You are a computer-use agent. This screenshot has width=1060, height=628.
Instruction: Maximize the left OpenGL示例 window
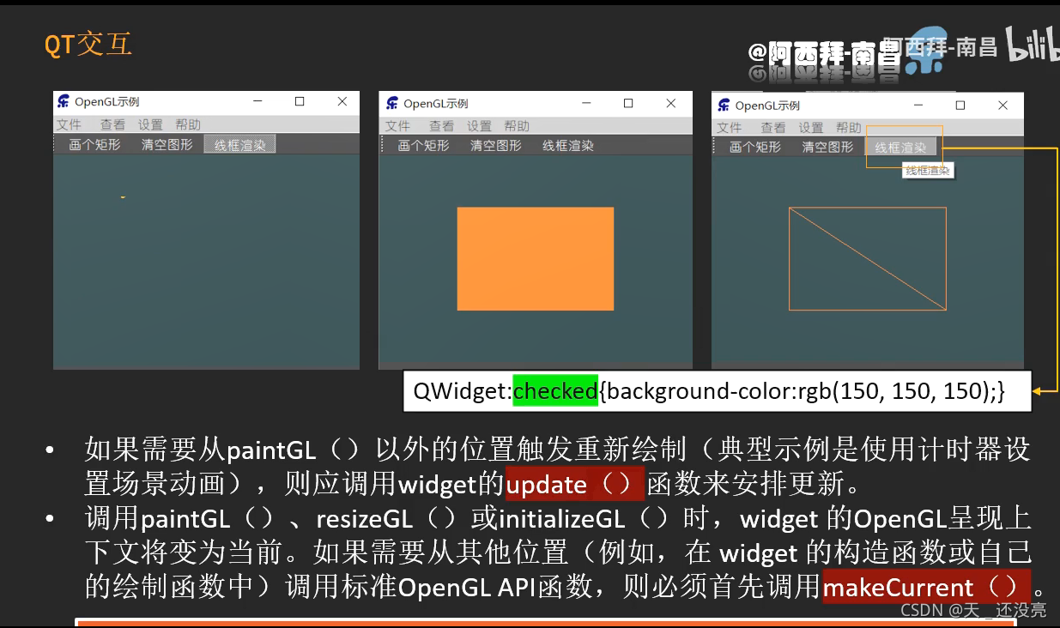pos(300,101)
